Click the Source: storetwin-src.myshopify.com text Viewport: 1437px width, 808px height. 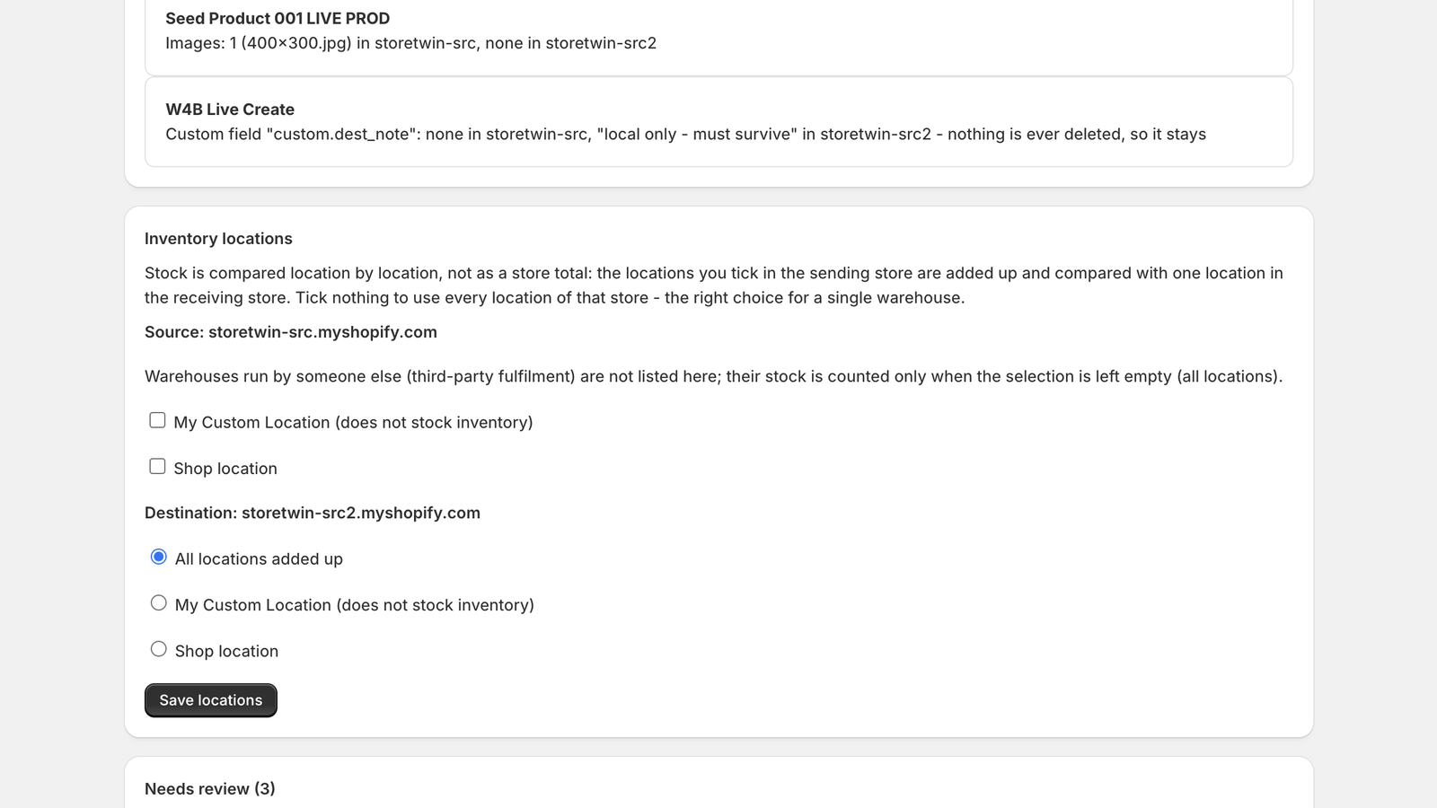291,332
